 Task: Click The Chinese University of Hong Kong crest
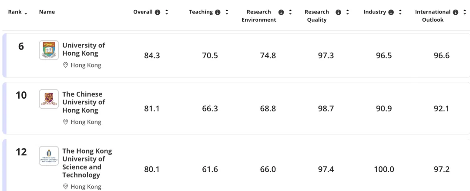click(x=49, y=99)
